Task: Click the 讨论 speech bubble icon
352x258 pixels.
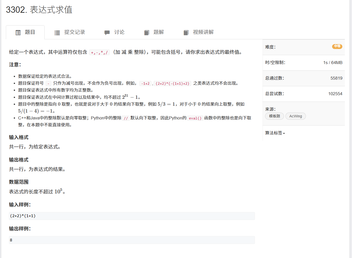Action: coord(107,33)
